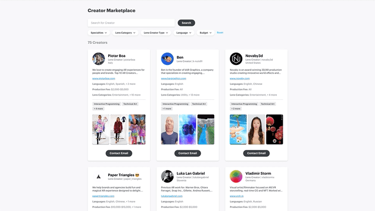Show Piotar Boa's +4 more specialties tag
This screenshot has height=211, width=375.
pyautogui.click(x=98, y=109)
